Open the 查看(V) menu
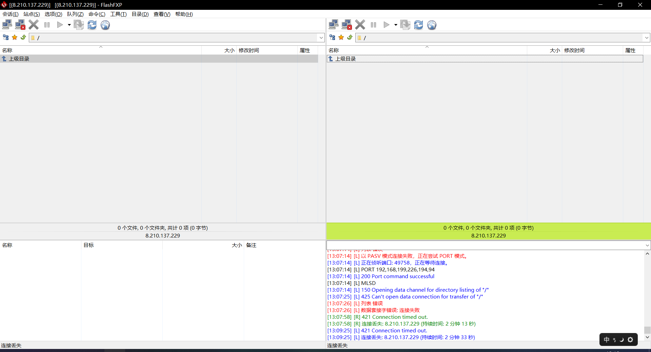This screenshot has width=651, height=352. 162,14
